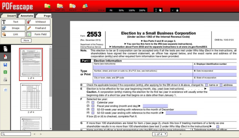Image resolution: width=239 pixels, height=138 pixels.
Task: Set view zoom to 200%
Action: (x=142, y=10)
